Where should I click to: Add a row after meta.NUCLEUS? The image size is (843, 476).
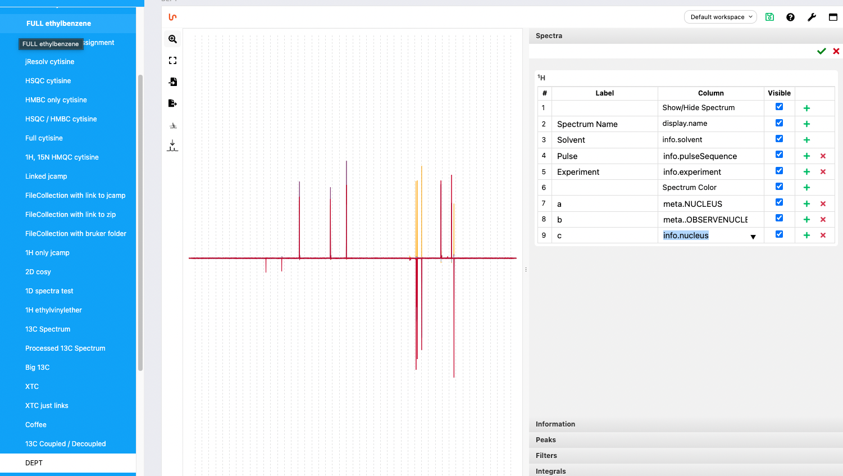806,204
